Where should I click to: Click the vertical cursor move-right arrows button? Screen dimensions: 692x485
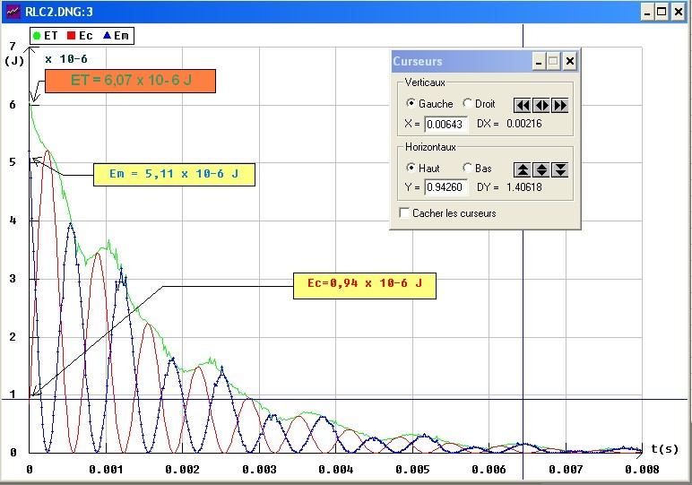pos(560,105)
